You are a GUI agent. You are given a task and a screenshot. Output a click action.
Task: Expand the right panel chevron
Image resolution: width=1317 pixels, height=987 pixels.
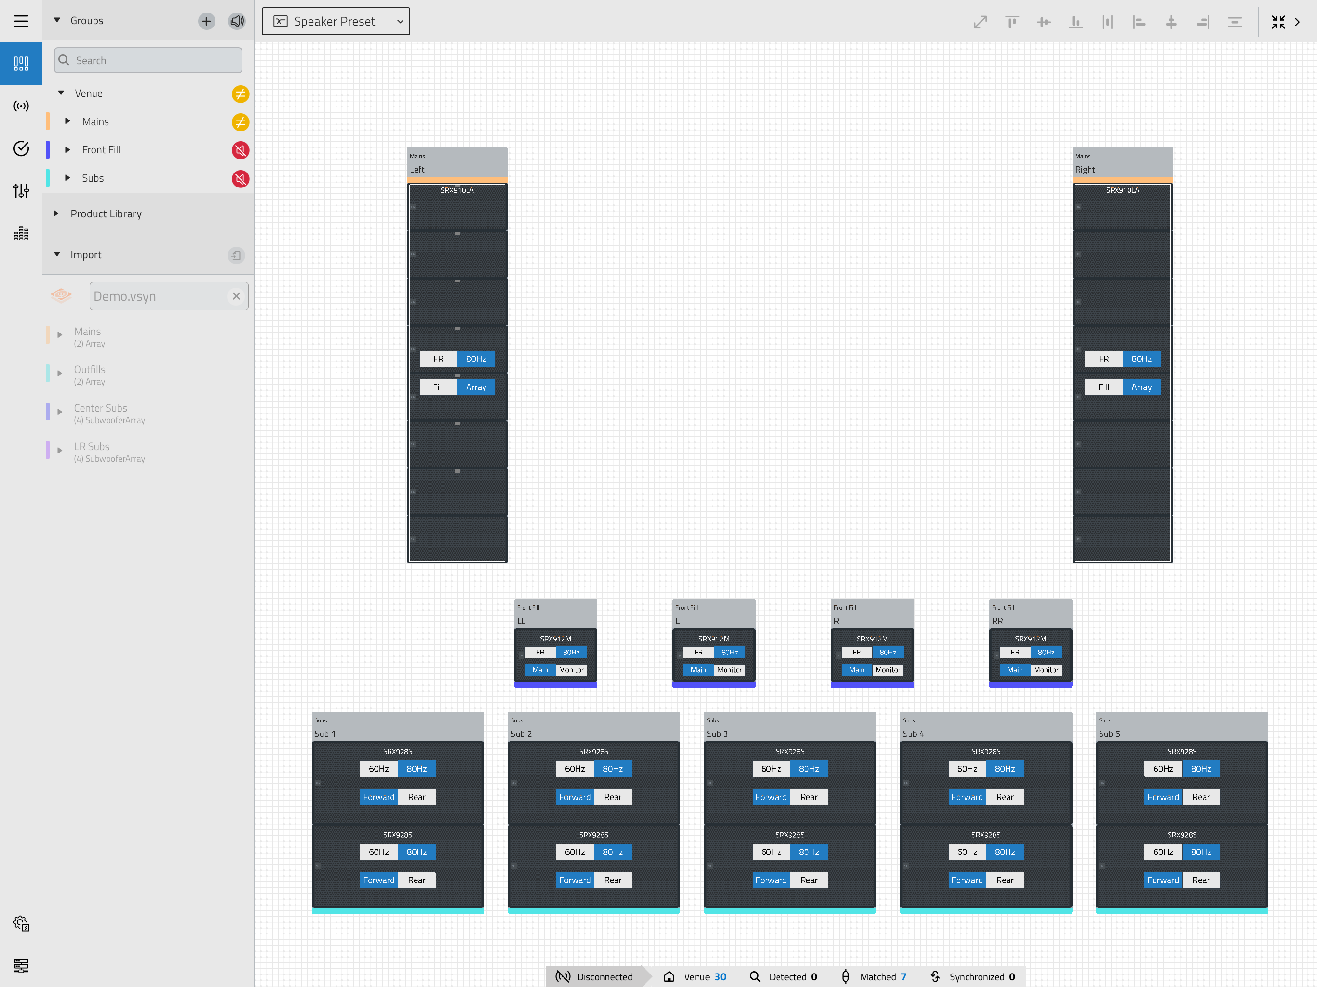(1297, 22)
